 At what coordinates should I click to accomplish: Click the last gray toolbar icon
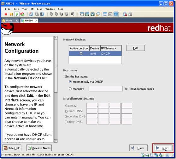(x=130, y=14)
